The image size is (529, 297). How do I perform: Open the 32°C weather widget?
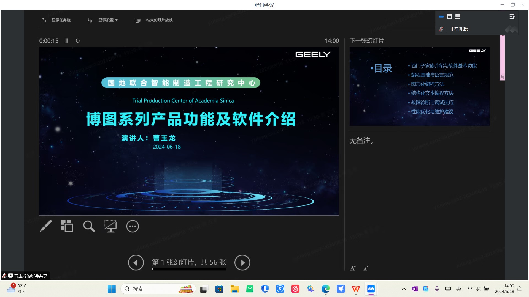pos(17,288)
